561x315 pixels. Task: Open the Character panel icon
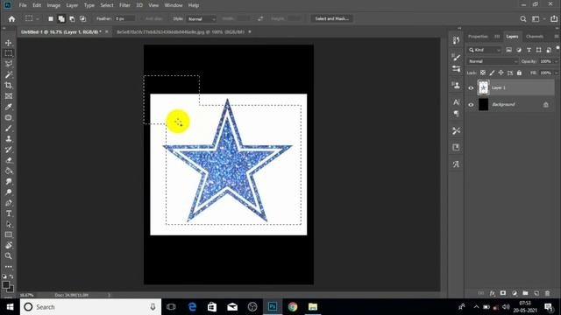(x=456, y=102)
